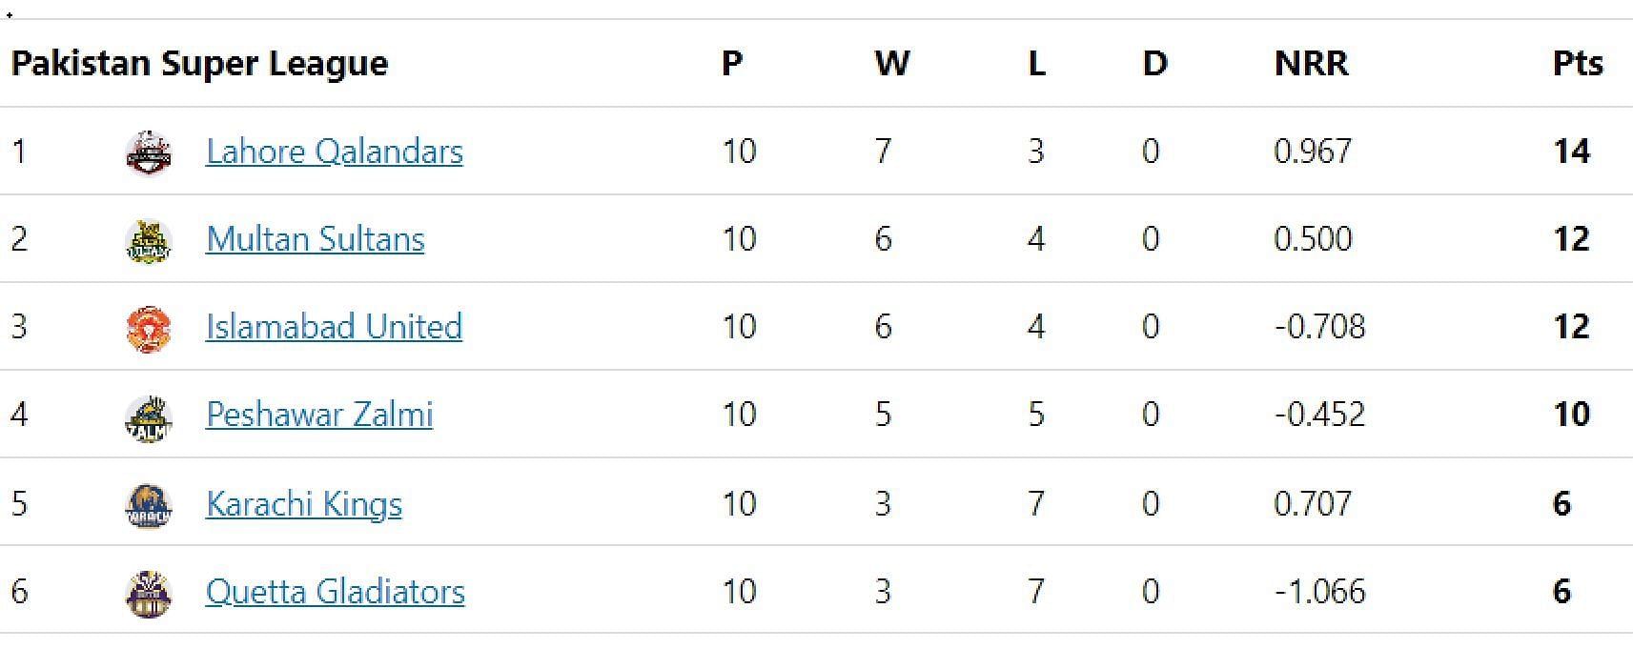1633x649 pixels.
Task: Click the W column header
Action: [892, 64]
